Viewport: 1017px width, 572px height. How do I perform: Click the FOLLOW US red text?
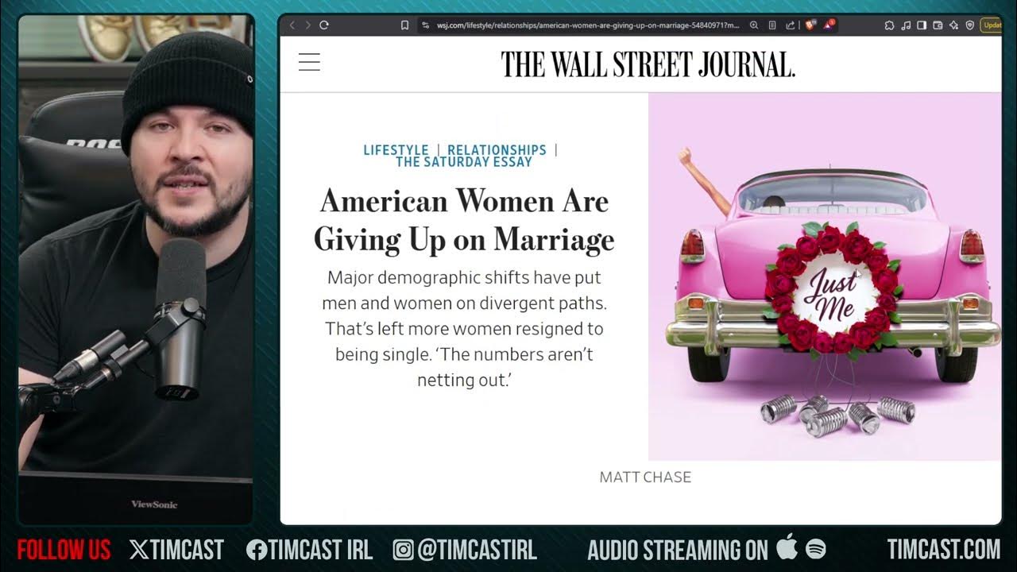(64, 549)
